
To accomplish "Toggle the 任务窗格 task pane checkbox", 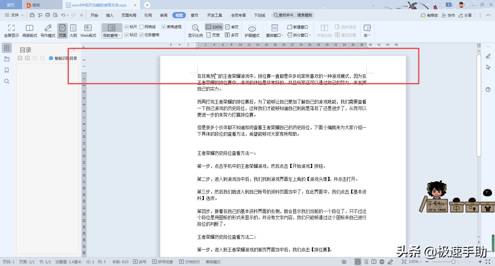I will pos(149,35).
